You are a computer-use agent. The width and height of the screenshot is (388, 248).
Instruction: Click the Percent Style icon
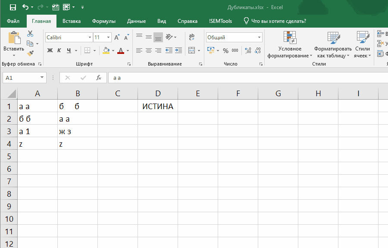pos(225,50)
